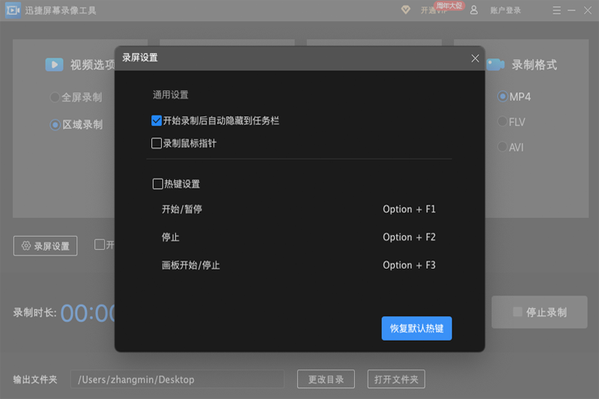Click the VIP diamond icon
Screen dimensions: 599x399
[x=406, y=10]
